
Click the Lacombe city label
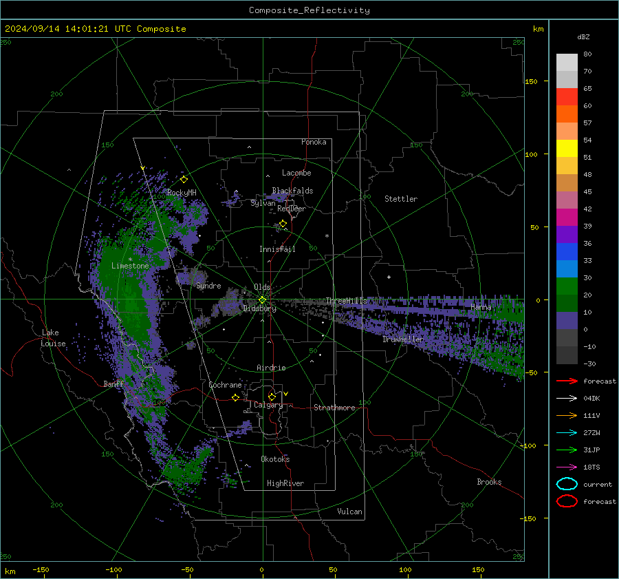pos(296,173)
